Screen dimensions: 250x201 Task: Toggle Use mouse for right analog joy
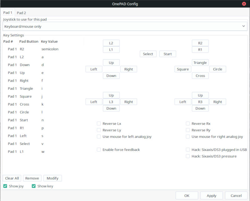(x=188, y=137)
